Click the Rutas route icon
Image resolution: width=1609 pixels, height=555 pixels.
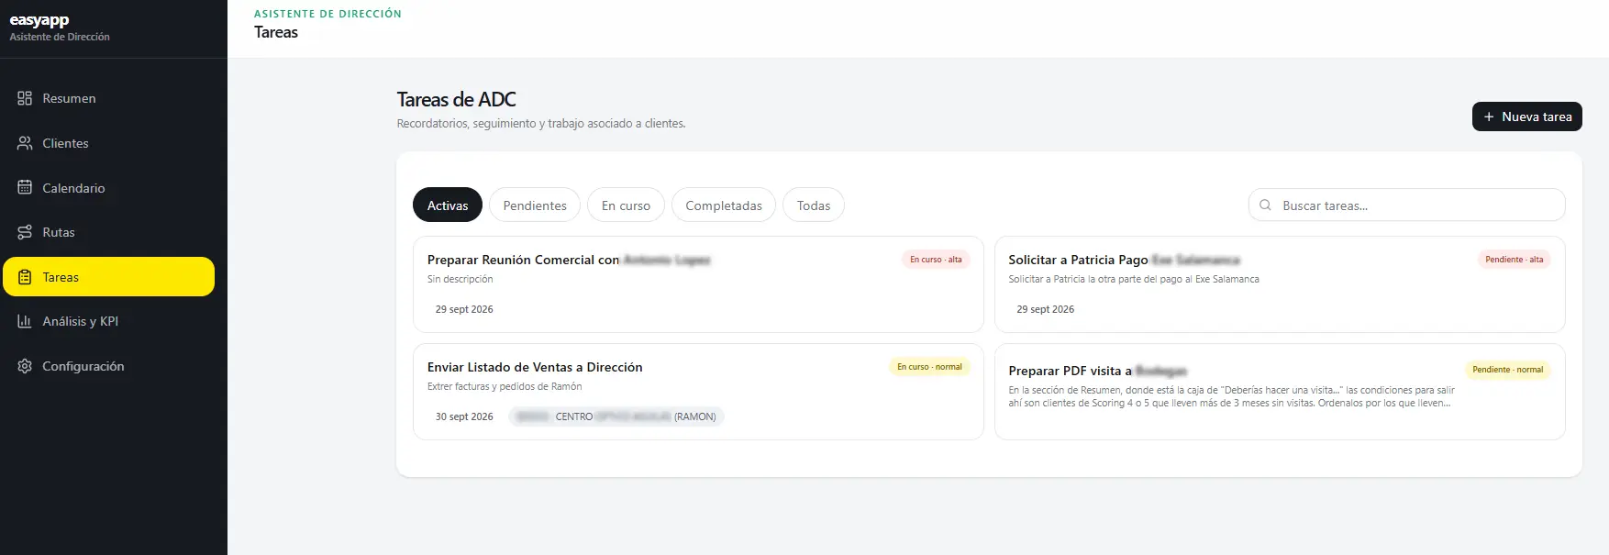point(25,232)
